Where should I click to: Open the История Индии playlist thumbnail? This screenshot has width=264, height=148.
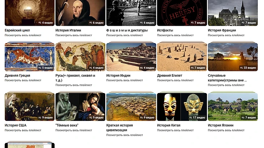tap(131, 57)
